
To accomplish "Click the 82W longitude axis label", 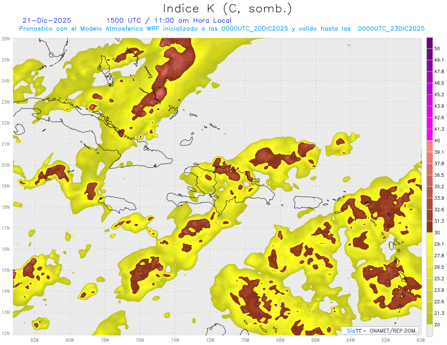I will [35, 340].
